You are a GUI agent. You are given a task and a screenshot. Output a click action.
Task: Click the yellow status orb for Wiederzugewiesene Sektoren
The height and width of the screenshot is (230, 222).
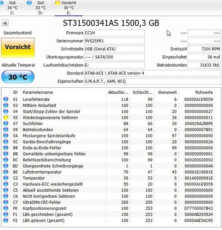tap(6, 117)
